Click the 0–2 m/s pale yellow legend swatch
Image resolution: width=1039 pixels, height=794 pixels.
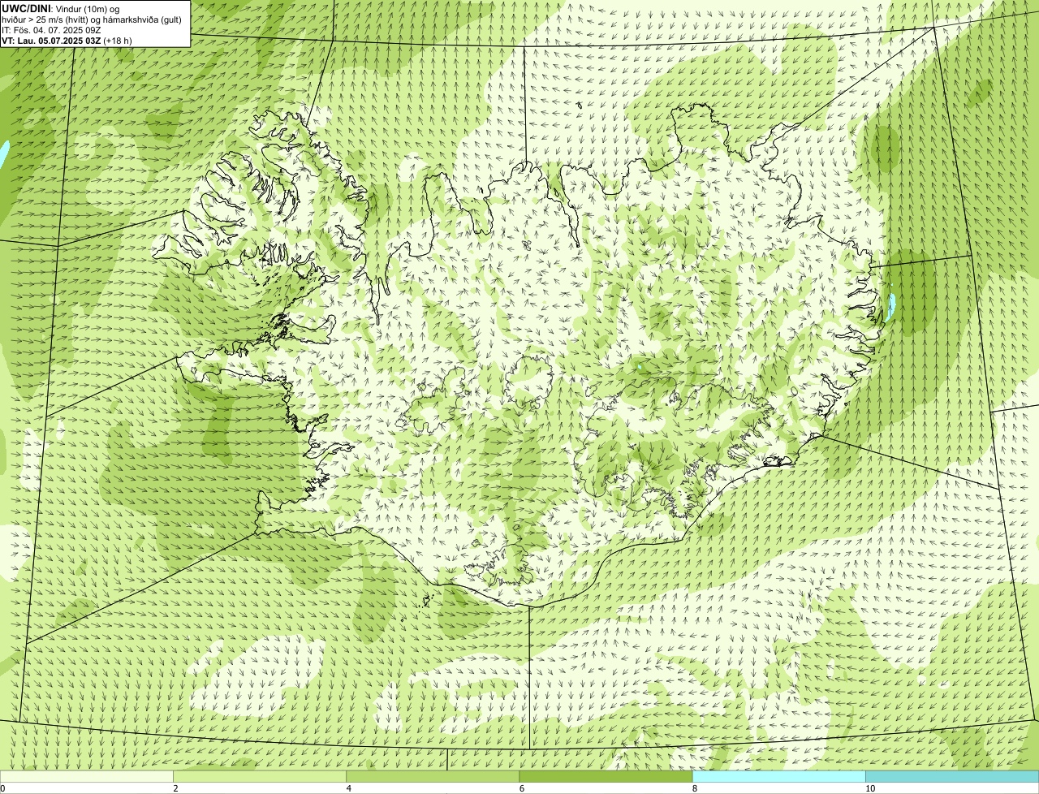(86, 777)
